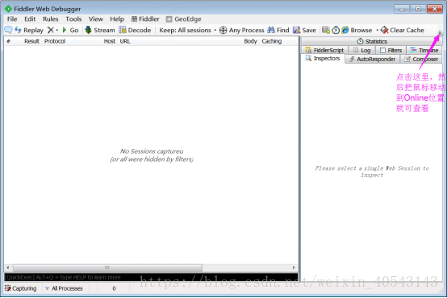Switch to the Timeline tab
Image resolution: width=447 pixels, height=298 pixels.
424,50
